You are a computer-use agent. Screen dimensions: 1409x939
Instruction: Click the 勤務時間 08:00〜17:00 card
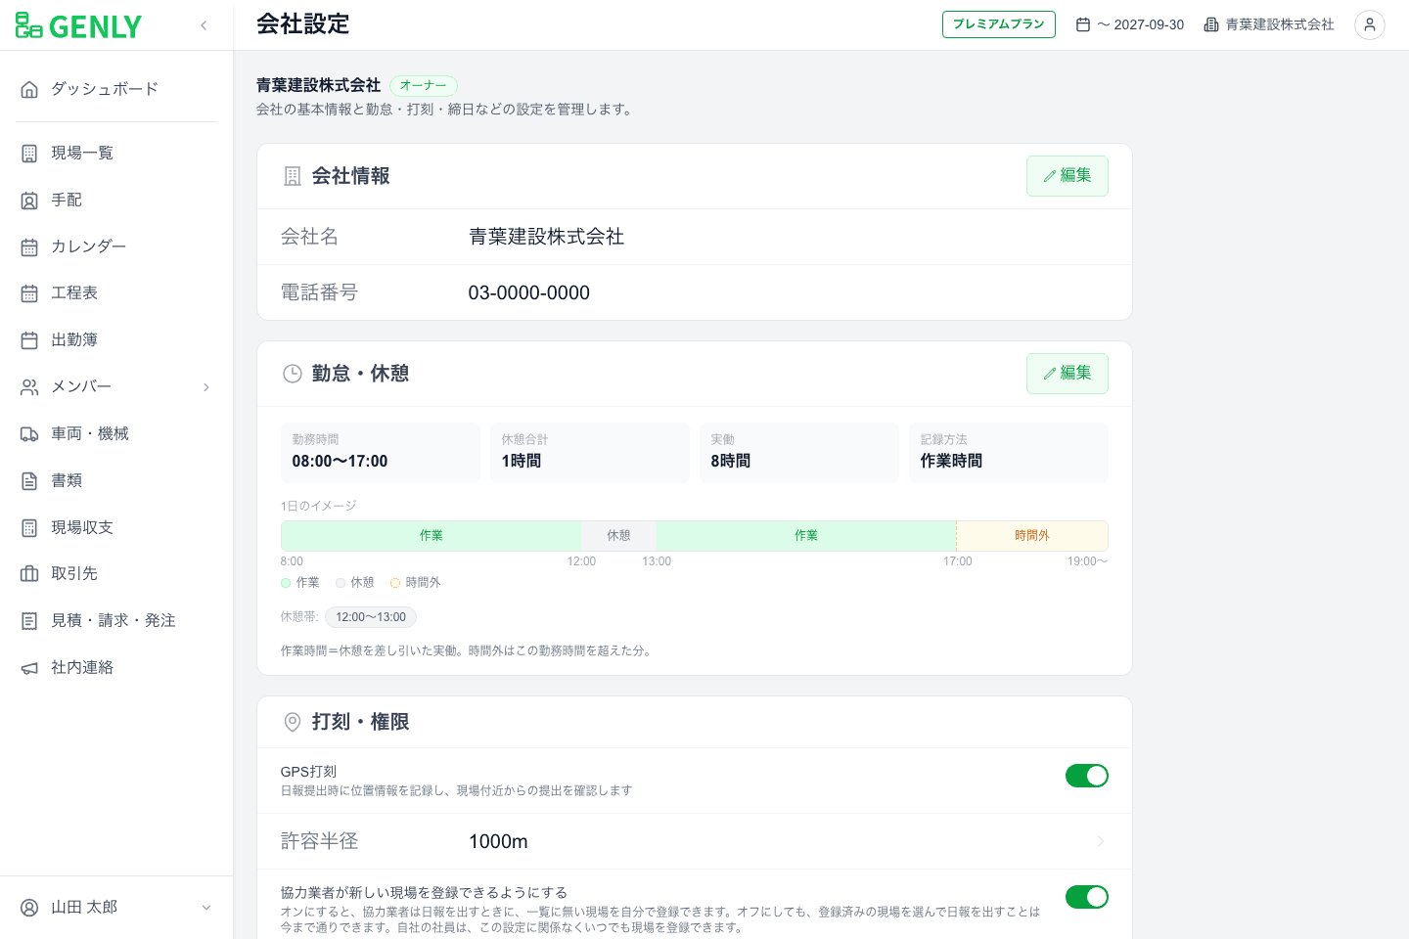click(x=381, y=452)
